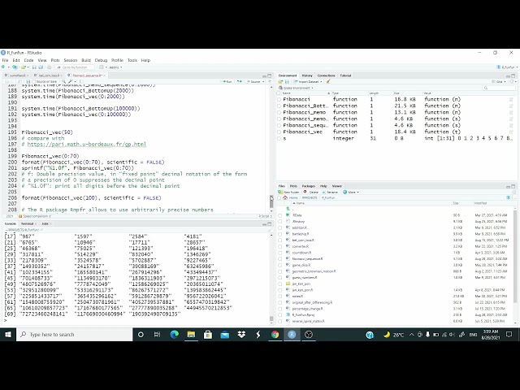Open the Global Environment dropdown
This screenshot has width=520, height=390.
[296, 88]
